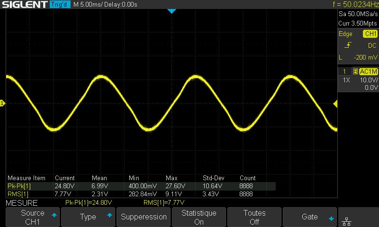The image size is (379, 227).
Task: Click the blue trigger position marker at top
Action: [x=171, y=11]
